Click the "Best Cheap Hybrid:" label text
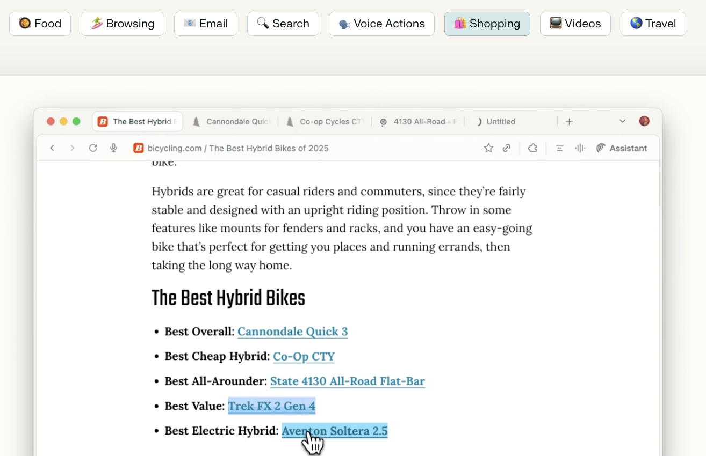Screen dimensions: 706x456 tap(217, 356)
